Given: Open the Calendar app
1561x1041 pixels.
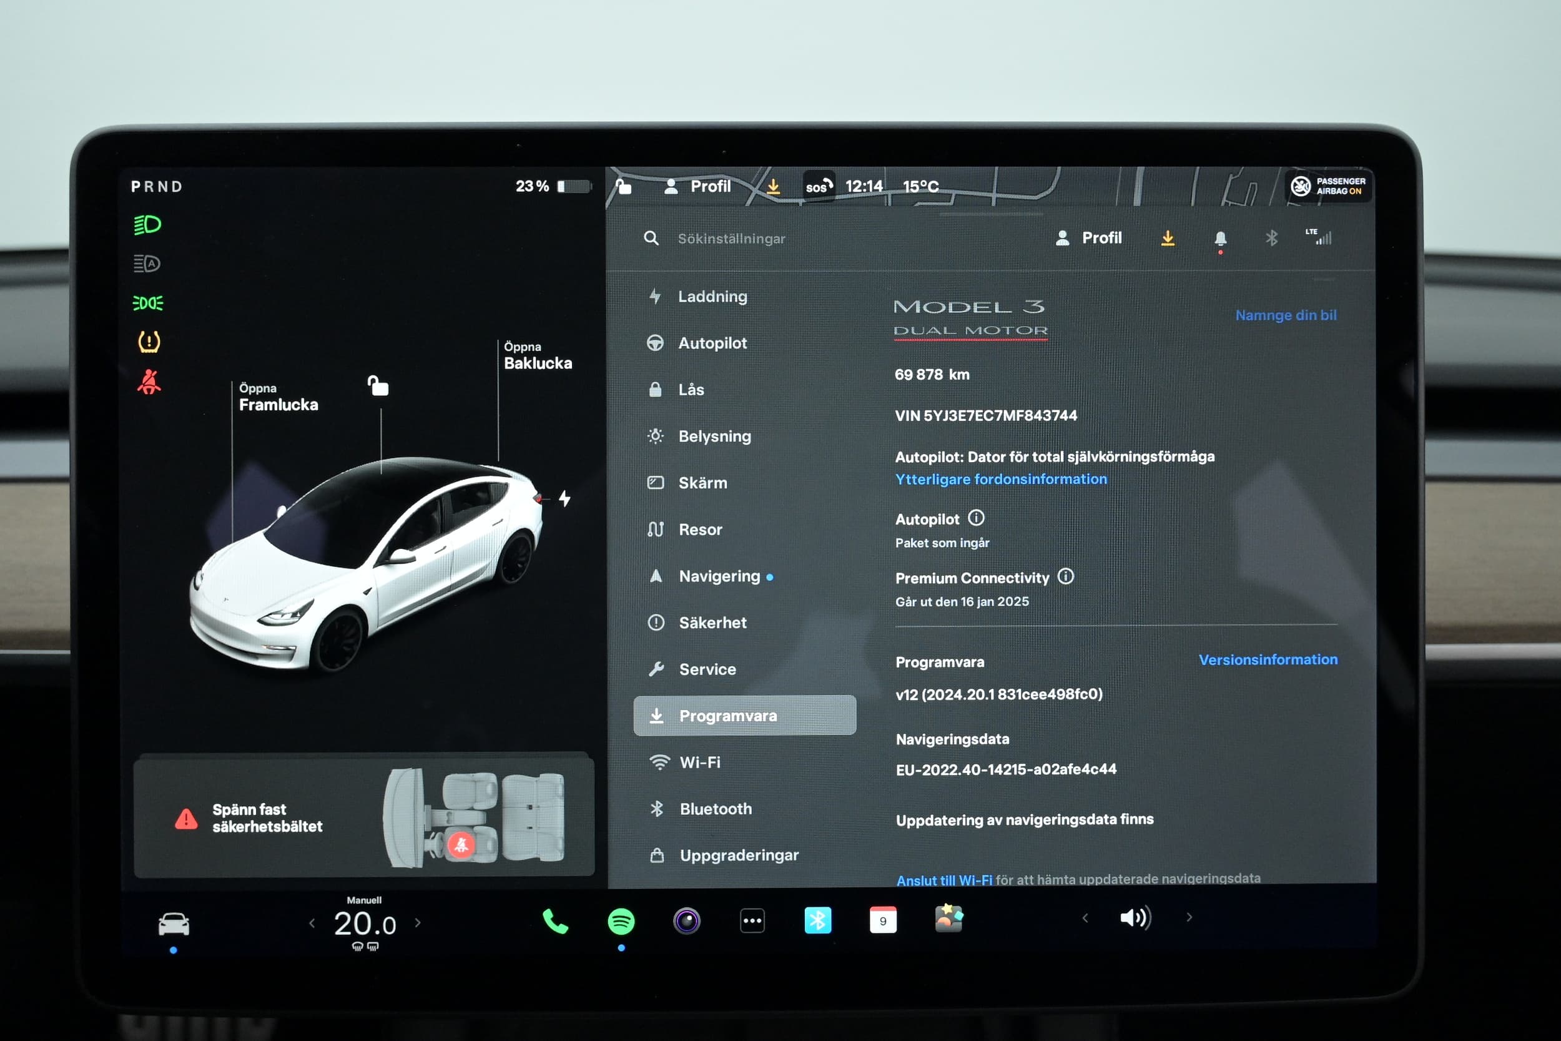Looking at the screenshot, I should click(x=883, y=920).
